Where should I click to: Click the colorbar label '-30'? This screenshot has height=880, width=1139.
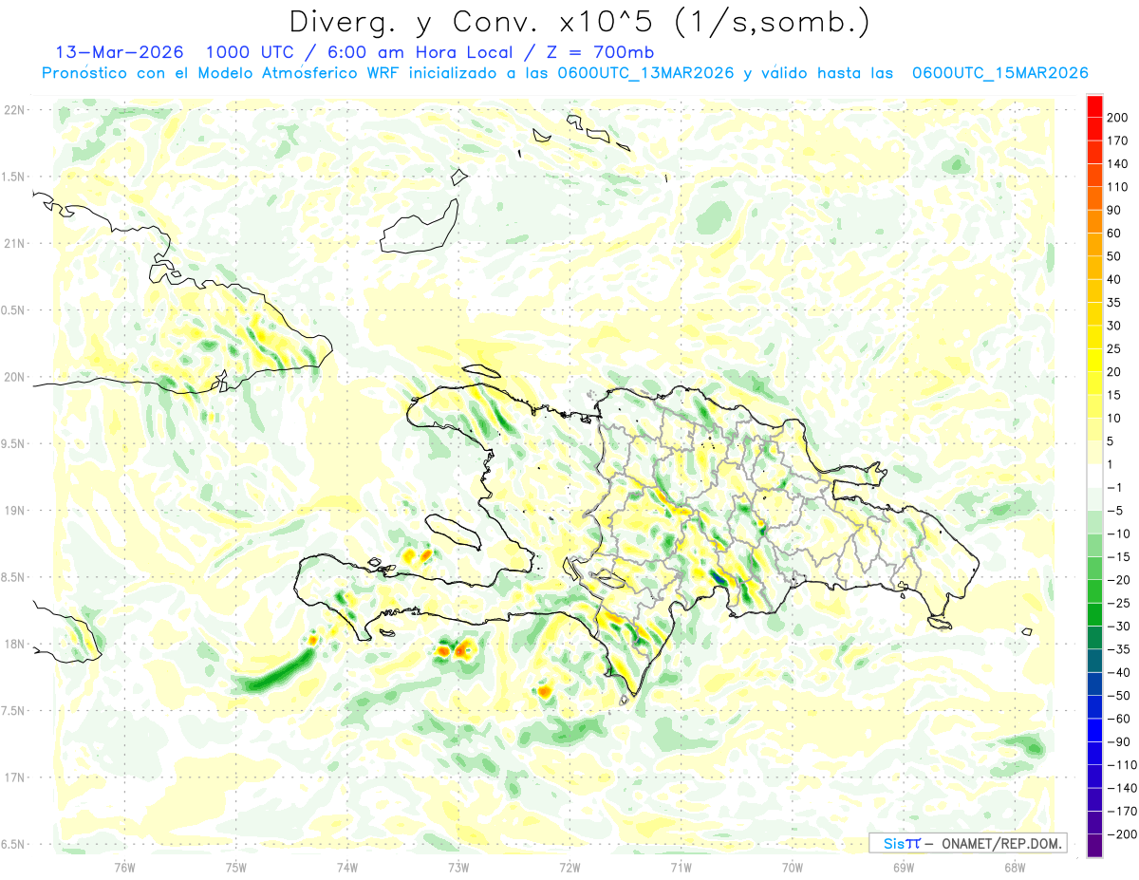1120,627
